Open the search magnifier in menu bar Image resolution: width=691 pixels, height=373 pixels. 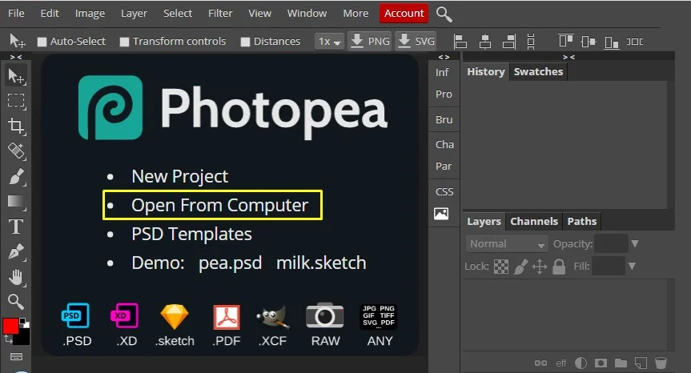coord(444,14)
